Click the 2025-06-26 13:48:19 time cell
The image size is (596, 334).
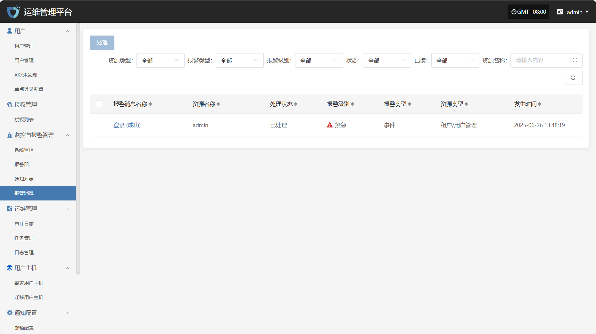point(539,125)
